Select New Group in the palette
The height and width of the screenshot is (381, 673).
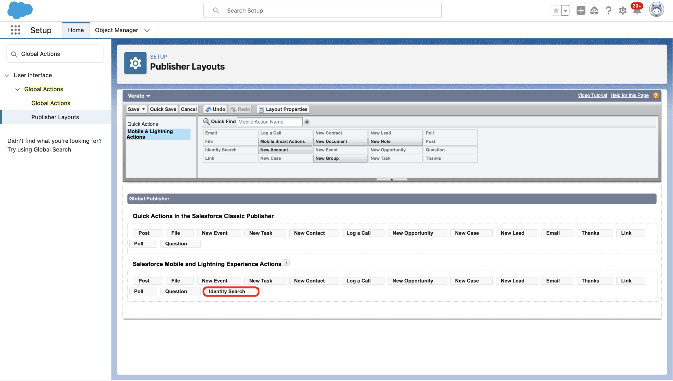340,159
